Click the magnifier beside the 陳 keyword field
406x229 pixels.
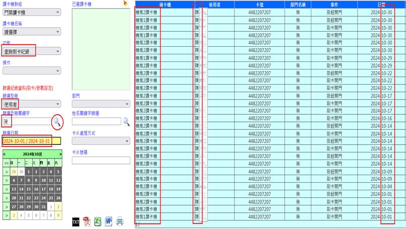(x=58, y=121)
